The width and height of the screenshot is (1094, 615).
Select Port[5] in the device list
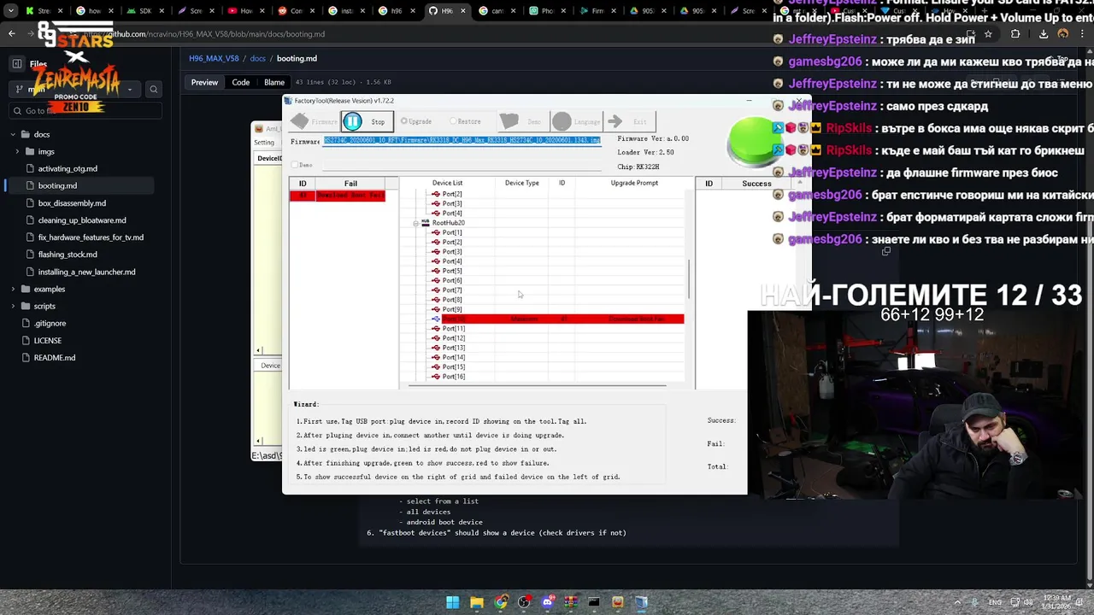click(x=452, y=271)
